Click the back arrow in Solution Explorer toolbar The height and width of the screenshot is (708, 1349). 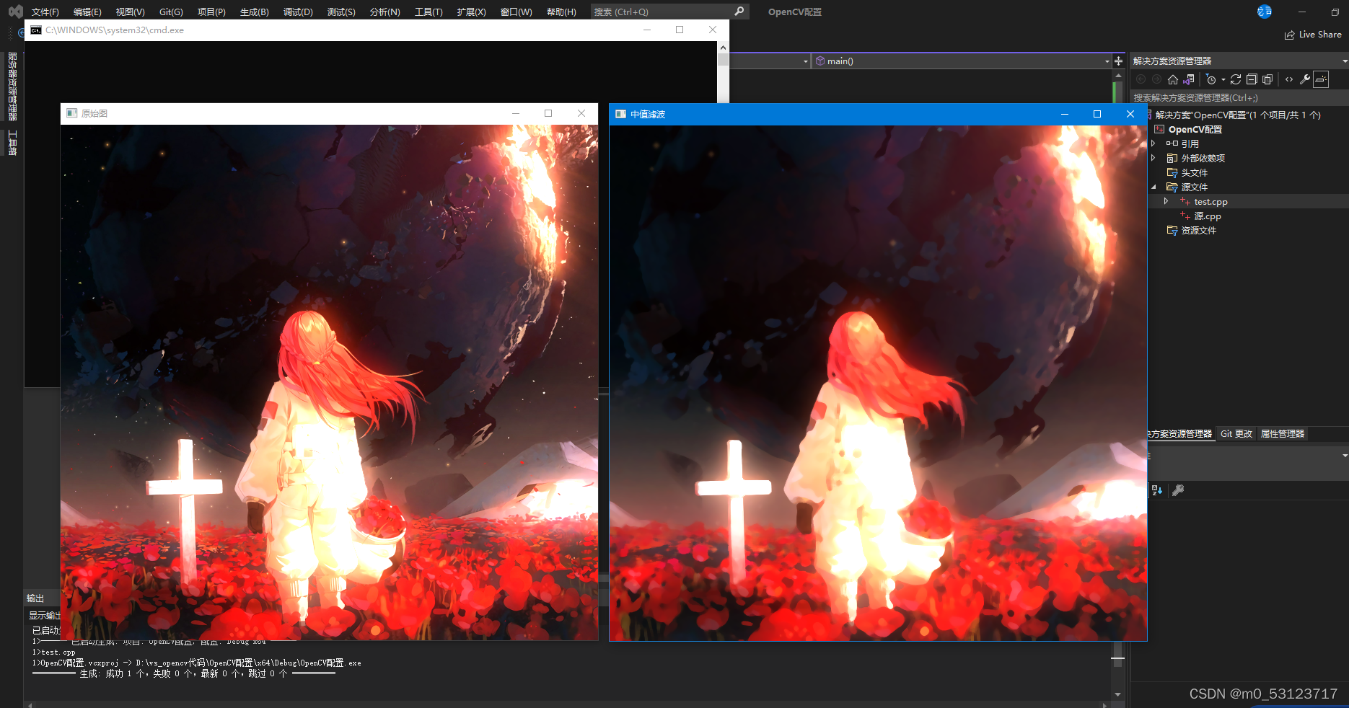click(x=1141, y=79)
